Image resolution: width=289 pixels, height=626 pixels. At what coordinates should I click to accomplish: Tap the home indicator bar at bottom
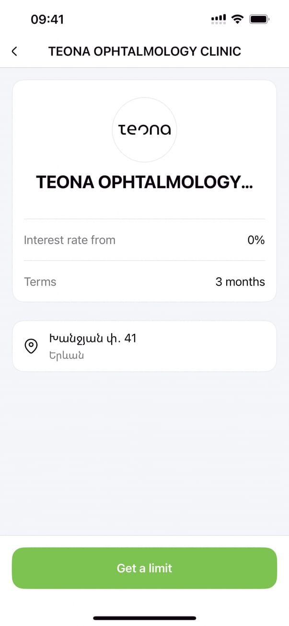coord(144,618)
